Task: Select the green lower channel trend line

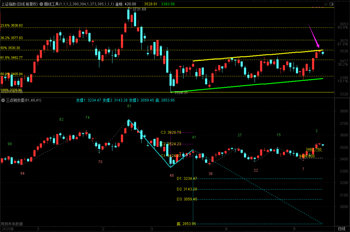Action: 247,85
